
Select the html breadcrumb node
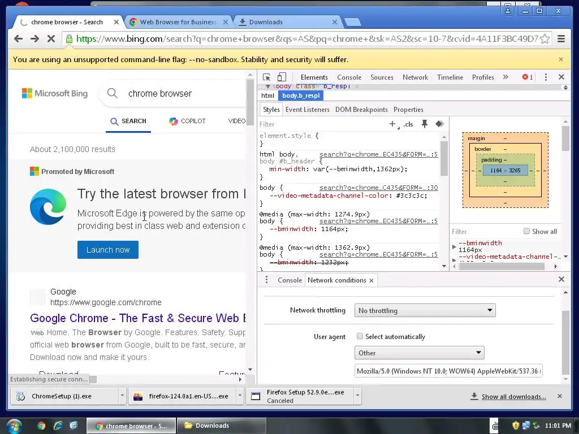click(x=267, y=96)
